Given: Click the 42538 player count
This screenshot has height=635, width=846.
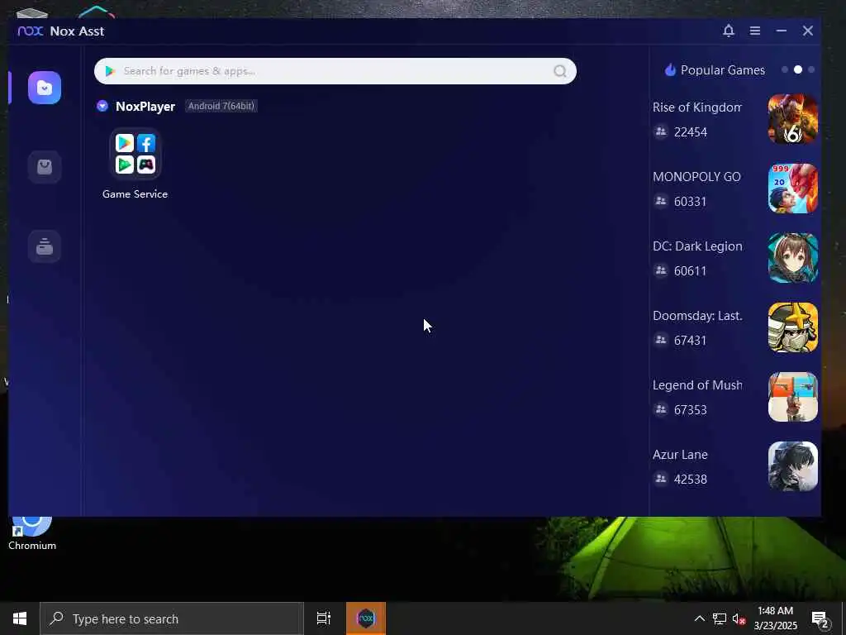Looking at the screenshot, I should [x=690, y=480].
